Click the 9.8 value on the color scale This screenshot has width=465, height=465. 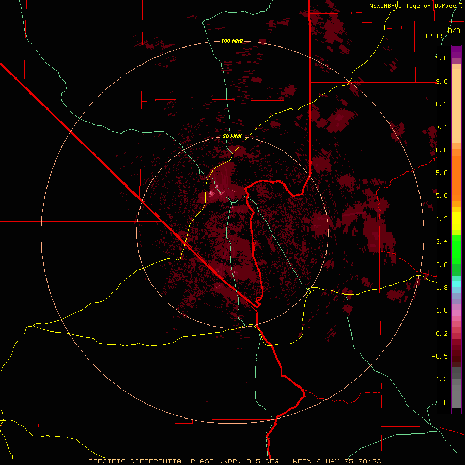pos(442,58)
